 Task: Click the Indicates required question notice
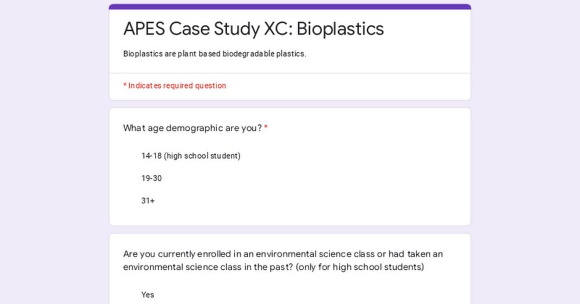175,86
